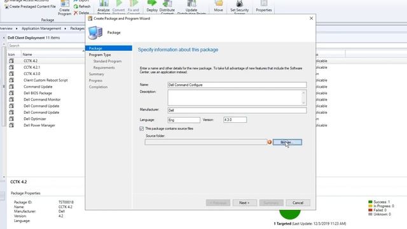The image size is (407, 229).
Task: Click the package icon beside CCTK 4.3.0
Action: tap(11, 74)
